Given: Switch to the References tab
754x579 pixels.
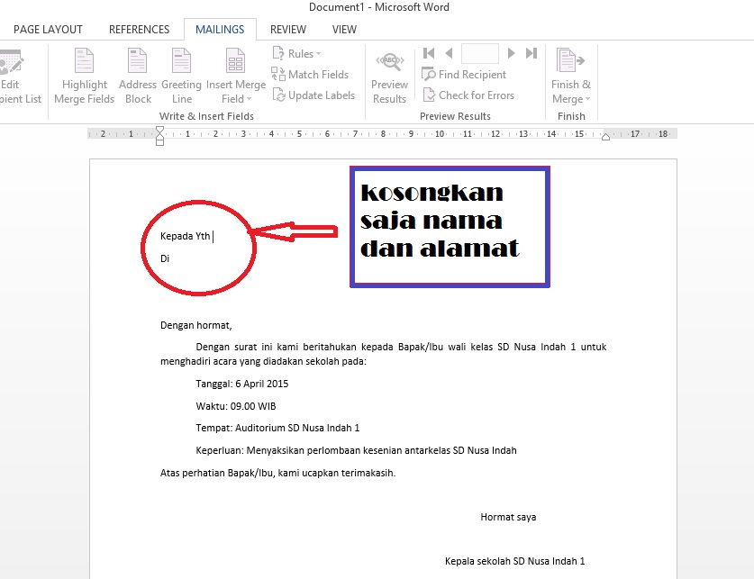Looking at the screenshot, I should pos(139,30).
